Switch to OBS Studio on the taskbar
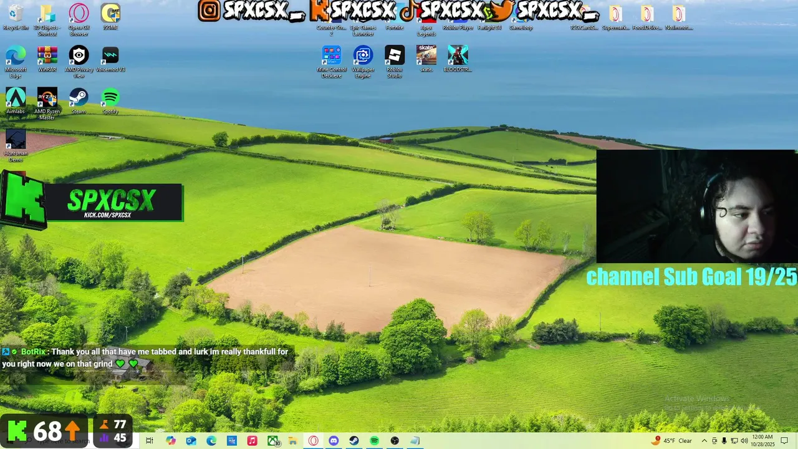The width and height of the screenshot is (798, 449). (x=395, y=441)
